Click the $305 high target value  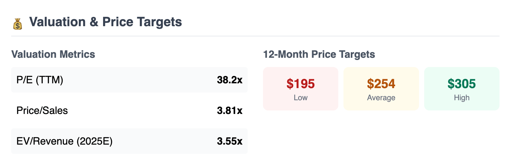coord(462,84)
